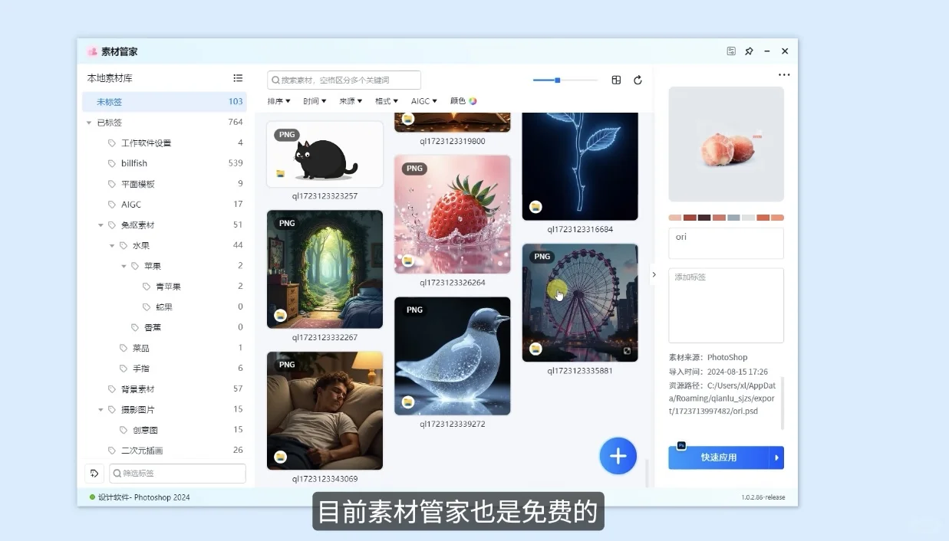This screenshot has height=541, width=949.
Task: Collapse the 水果 tag tree node
Action: click(113, 245)
